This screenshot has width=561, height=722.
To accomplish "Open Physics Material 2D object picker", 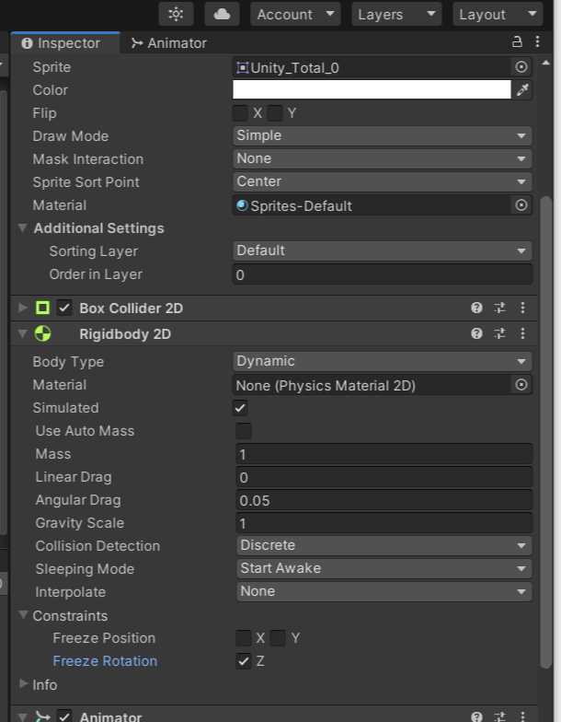I will (521, 385).
